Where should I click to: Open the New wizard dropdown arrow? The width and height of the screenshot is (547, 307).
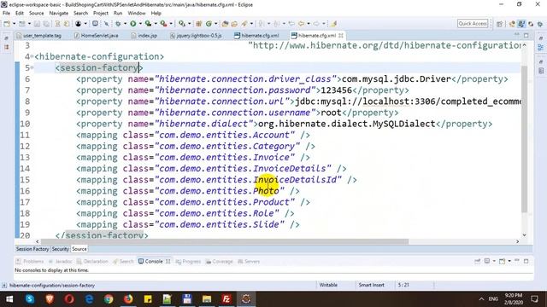[14, 24]
